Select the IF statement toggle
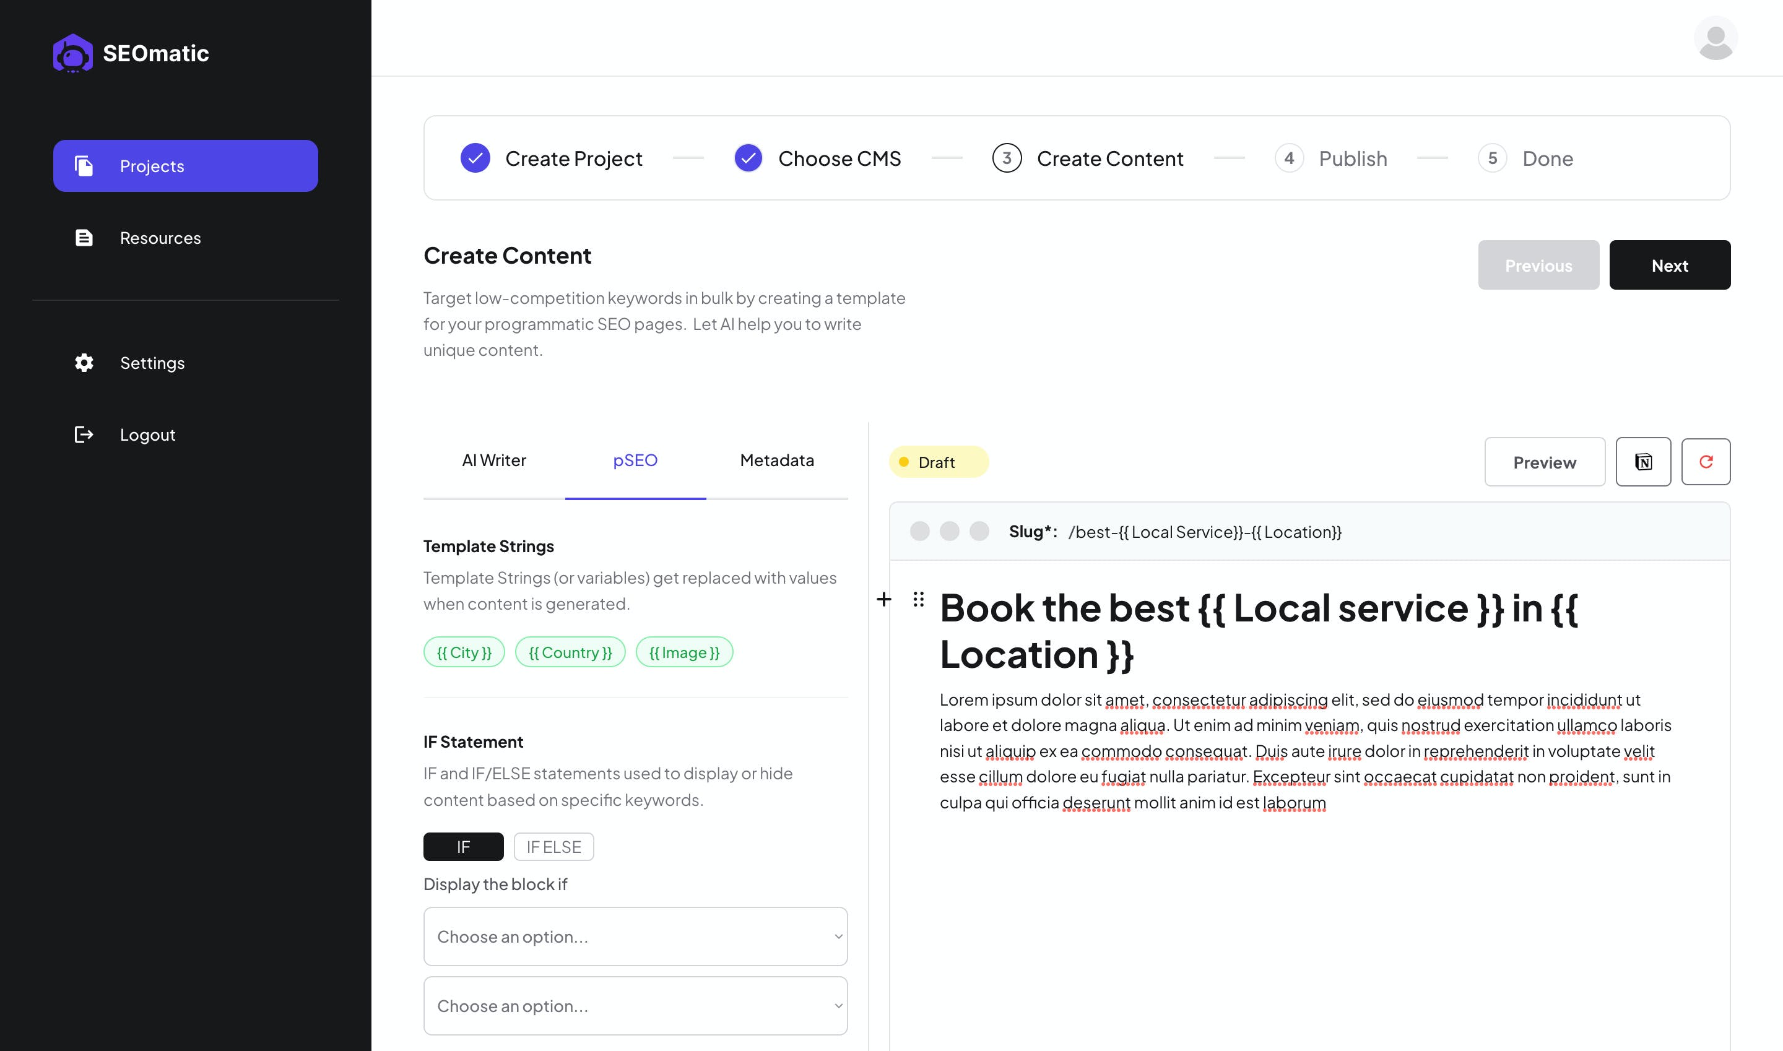 (x=463, y=846)
